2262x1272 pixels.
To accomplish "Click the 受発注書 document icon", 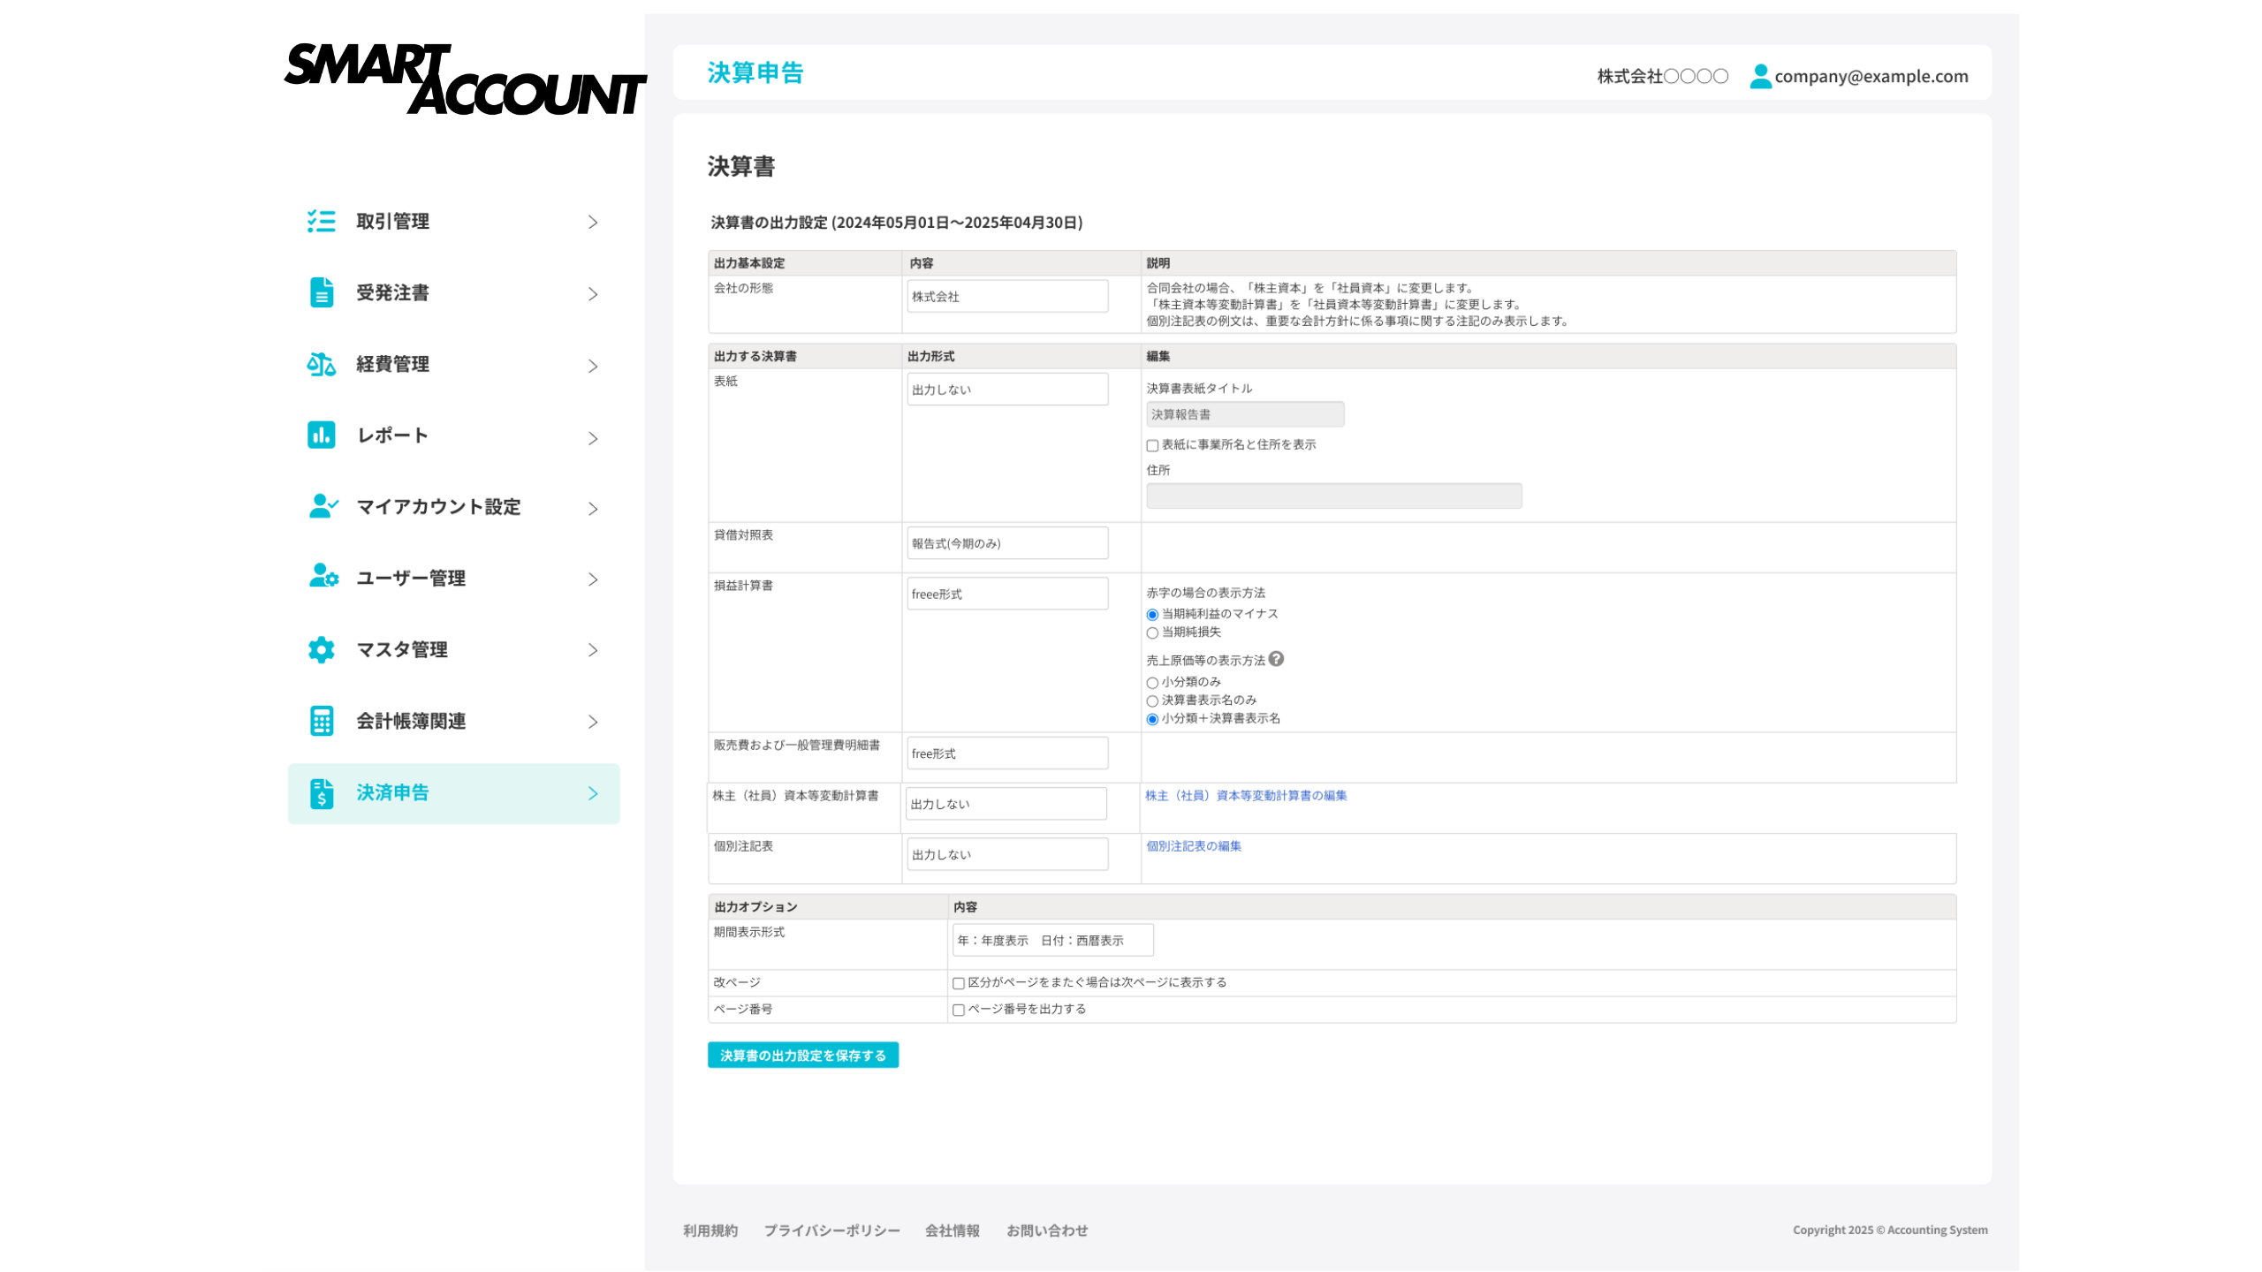I will pos(322,292).
